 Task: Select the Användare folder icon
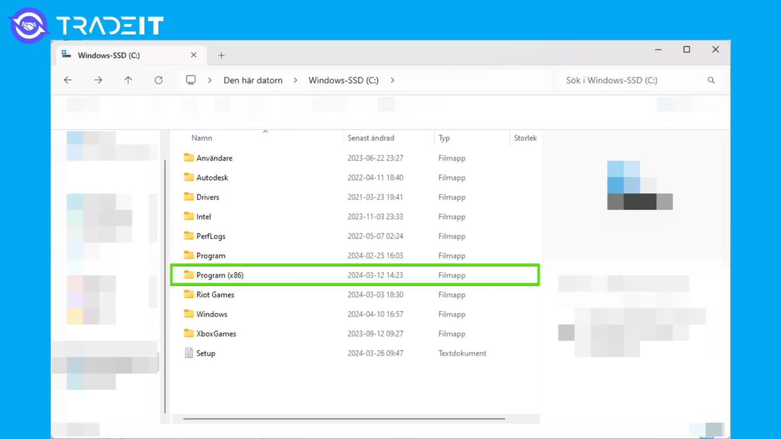pyautogui.click(x=189, y=158)
